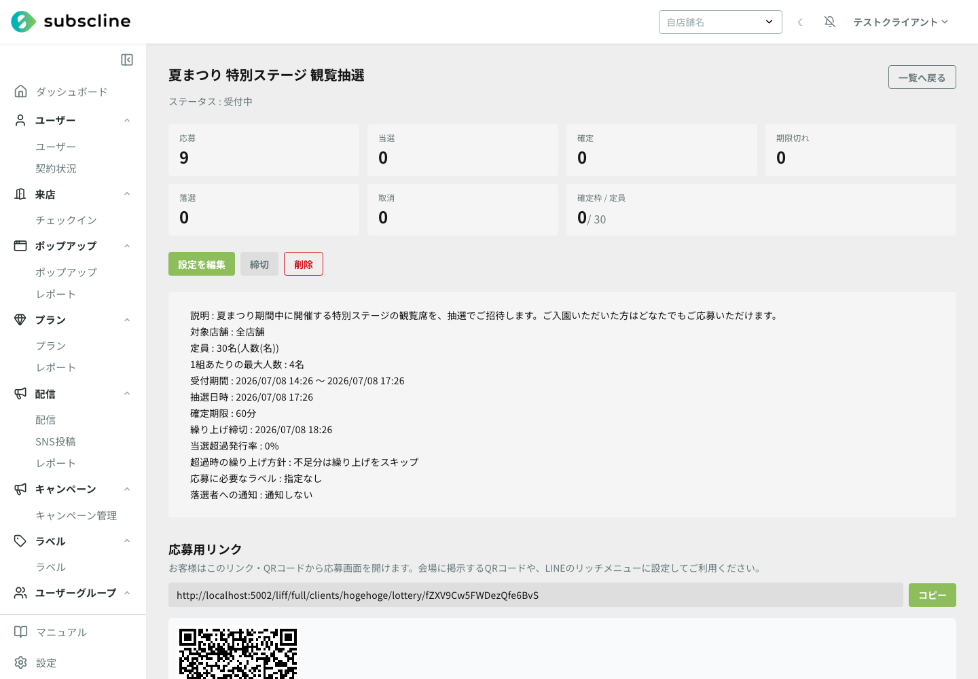Open 設定 in sidebar footer
Viewport: 978px width, 679px height.
tap(46, 663)
